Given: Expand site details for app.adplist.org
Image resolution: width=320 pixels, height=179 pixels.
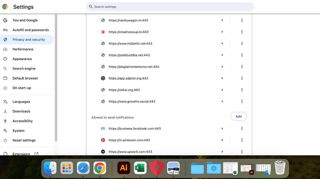Looking at the screenshot, I should tap(222, 78).
